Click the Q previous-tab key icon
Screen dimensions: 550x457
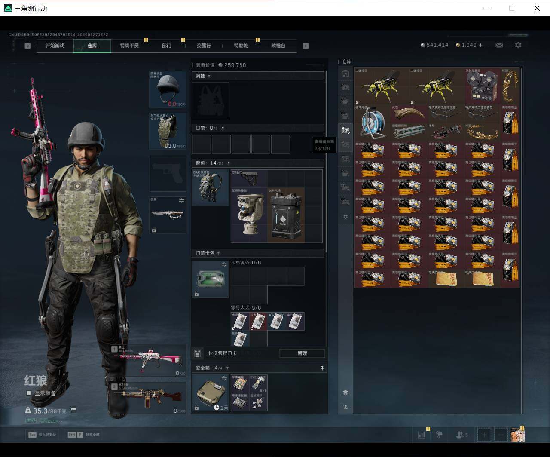[27, 46]
